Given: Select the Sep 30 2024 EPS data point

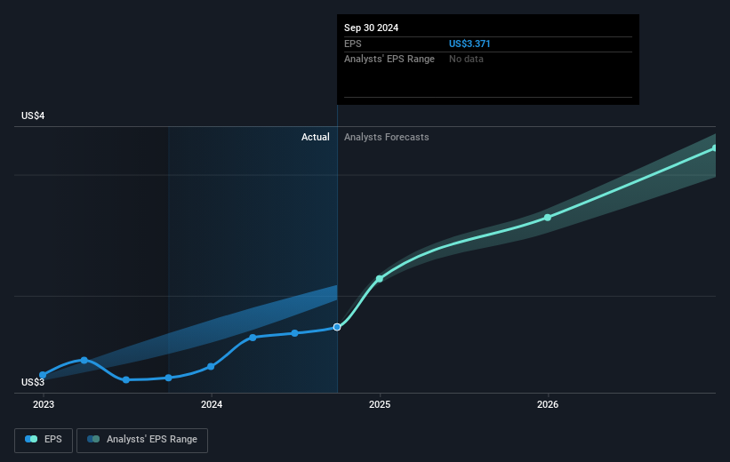Looking at the screenshot, I should [x=337, y=327].
